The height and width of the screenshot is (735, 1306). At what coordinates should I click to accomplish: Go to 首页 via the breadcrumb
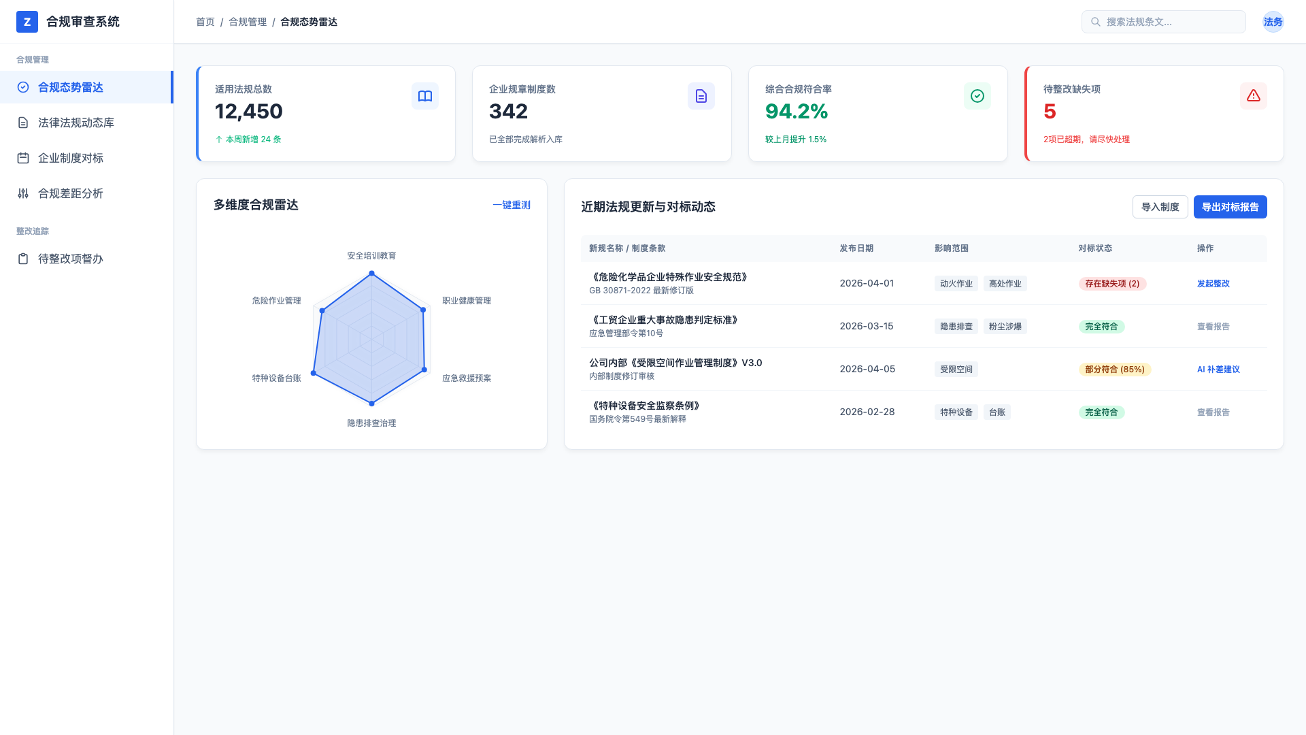205,21
